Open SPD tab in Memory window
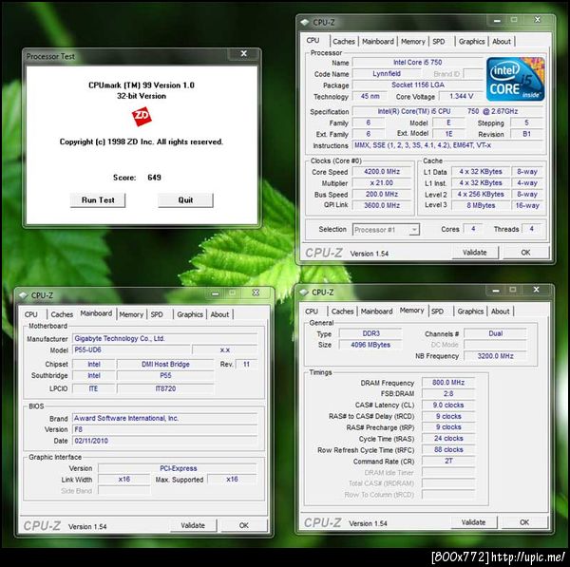Image resolution: width=570 pixels, height=567 pixels. coord(437,312)
